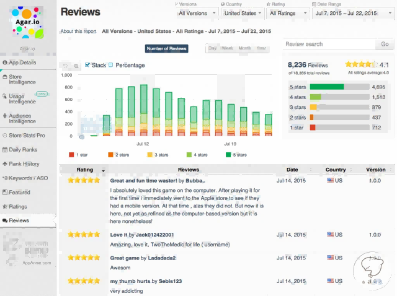Click the Rank History arrow icon
The width and height of the screenshot is (397, 296).
4,164
